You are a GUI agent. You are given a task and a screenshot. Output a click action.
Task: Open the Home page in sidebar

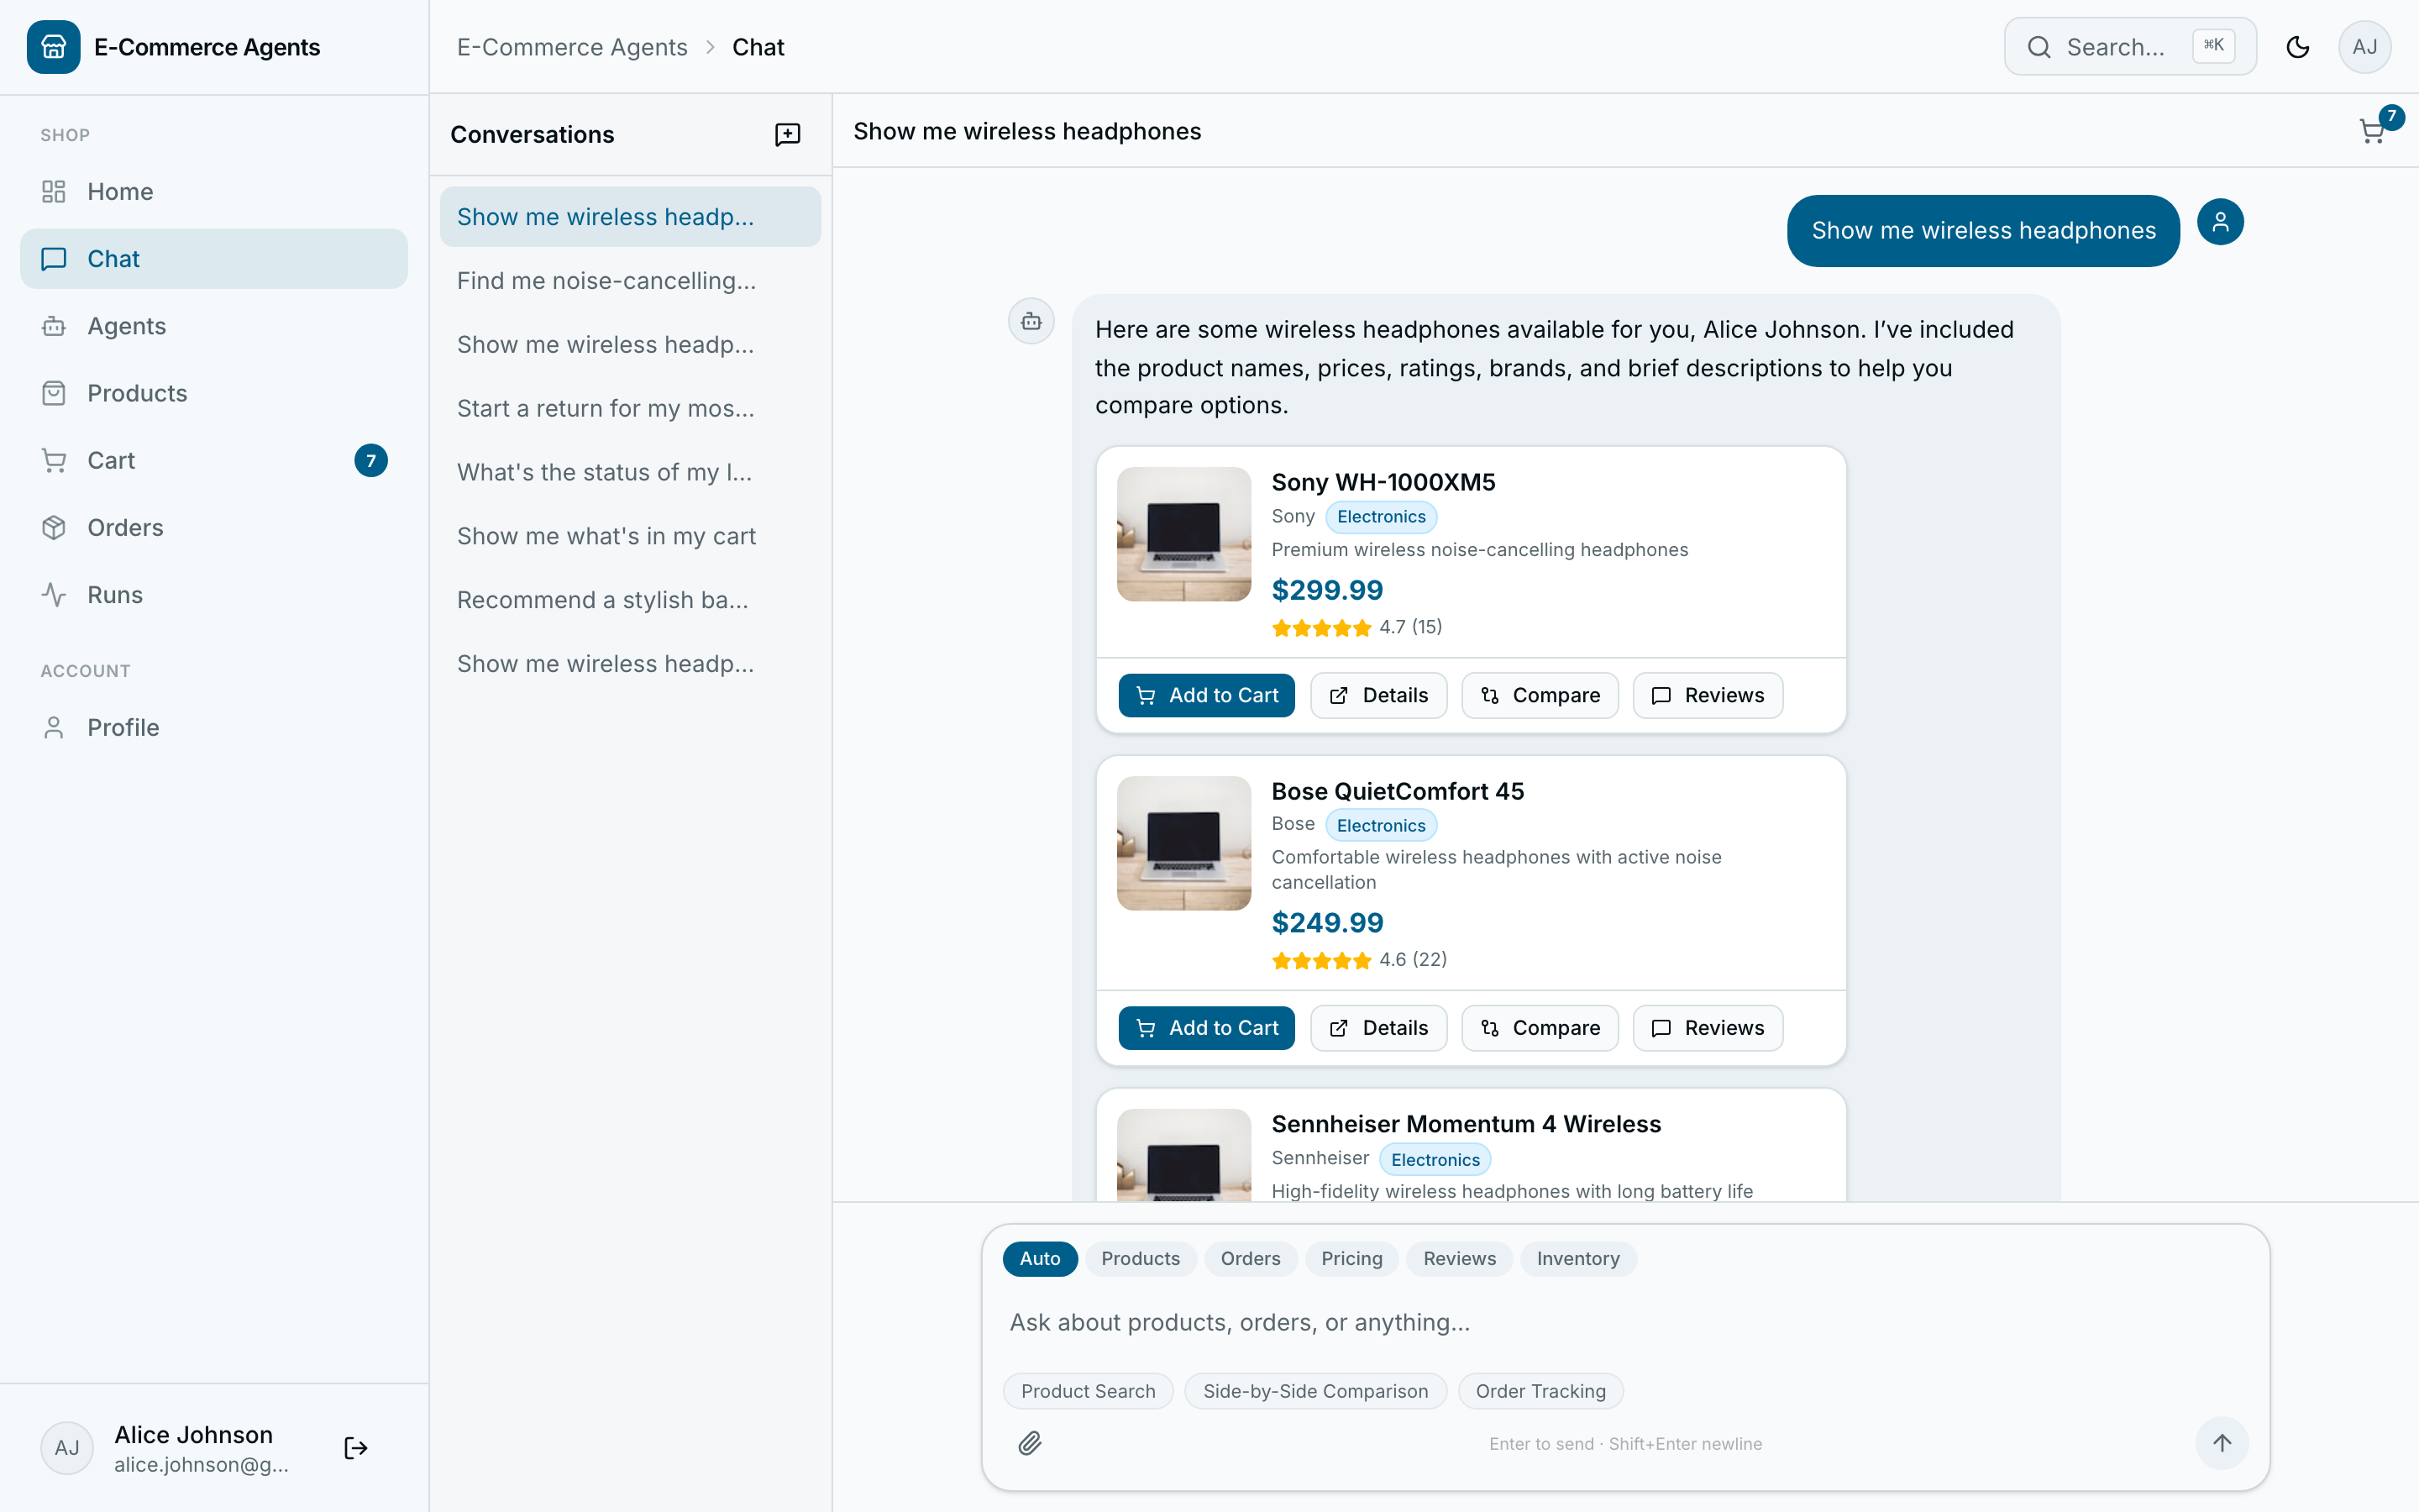coord(214,191)
